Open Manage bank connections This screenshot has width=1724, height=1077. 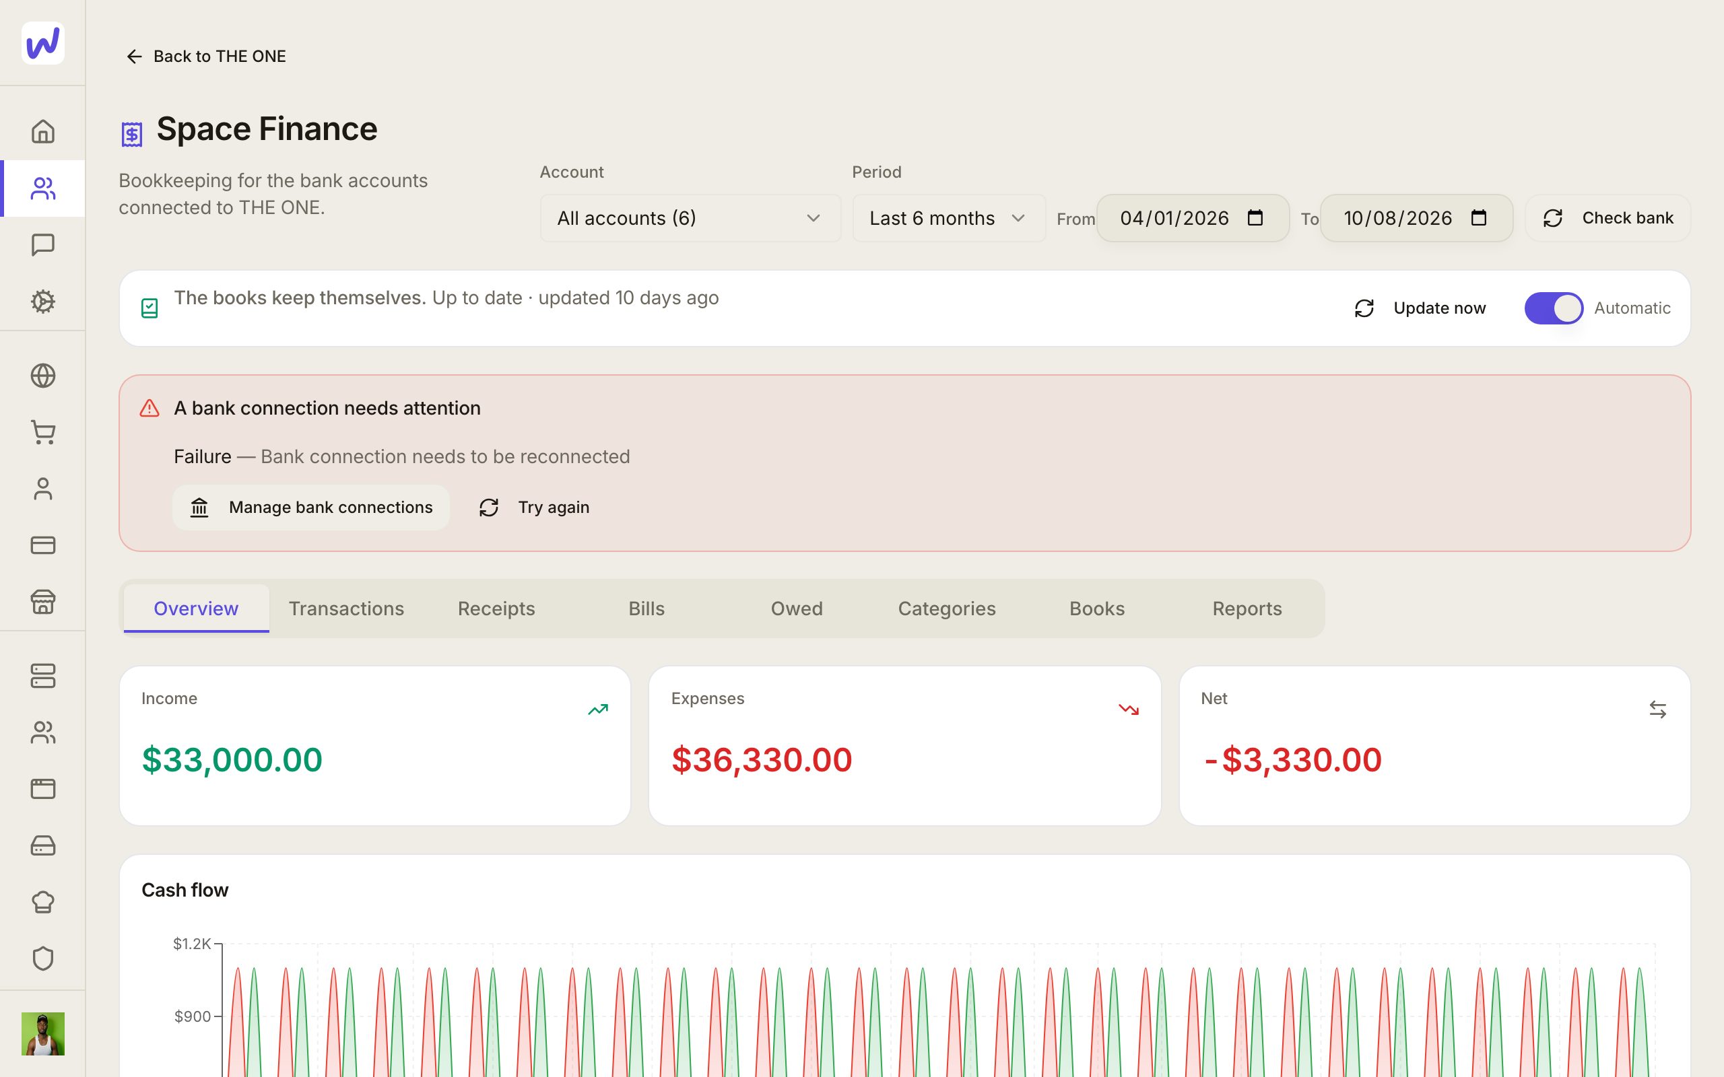tap(310, 507)
